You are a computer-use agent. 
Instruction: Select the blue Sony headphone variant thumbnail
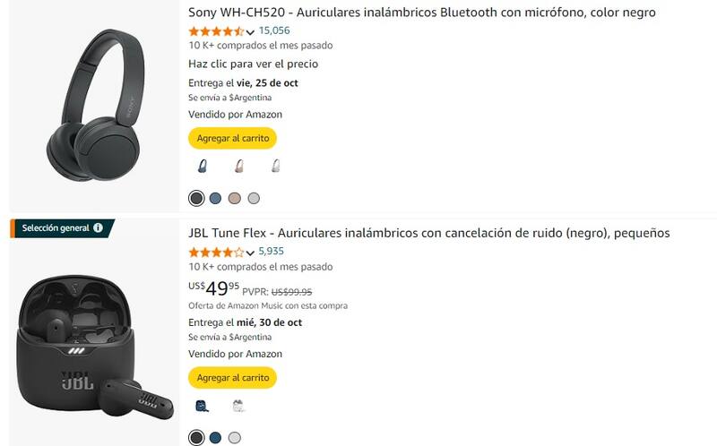pyautogui.click(x=203, y=166)
